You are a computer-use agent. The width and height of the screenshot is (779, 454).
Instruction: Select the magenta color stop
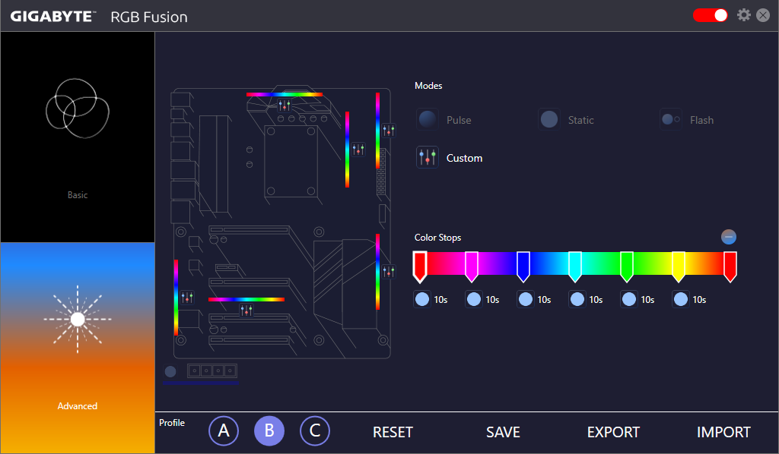(x=472, y=266)
